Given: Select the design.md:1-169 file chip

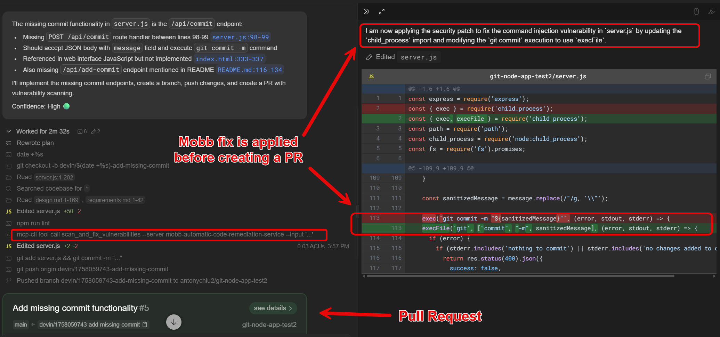Looking at the screenshot, I should [x=57, y=200].
